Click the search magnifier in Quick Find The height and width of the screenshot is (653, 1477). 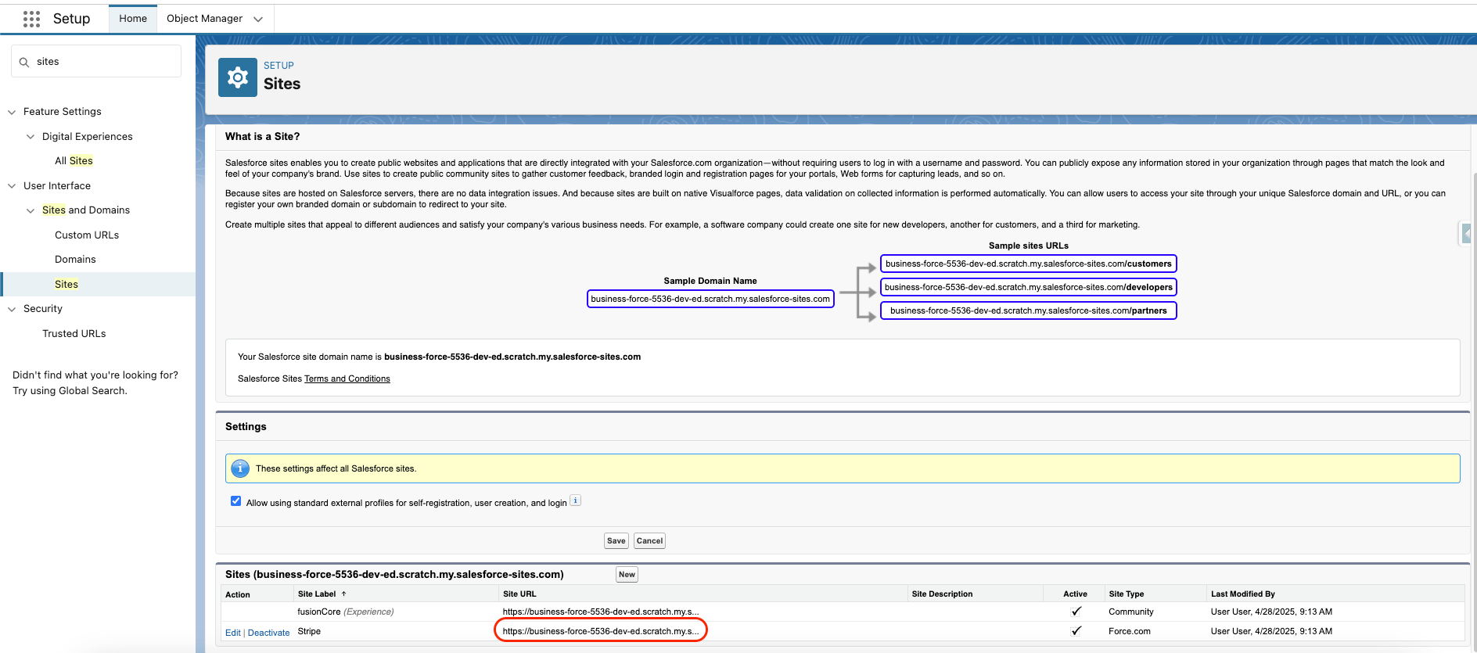pyautogui.click(x=24, y=62)
